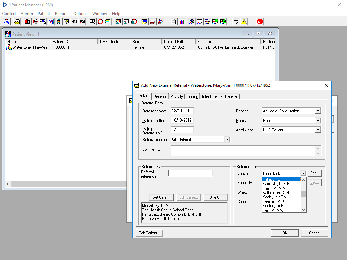Click the opposing arrows toolbar icon

pyautogui.click(x=236, y=22)
